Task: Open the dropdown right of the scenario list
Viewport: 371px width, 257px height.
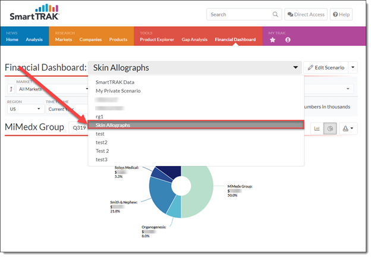Action: click(x=329, y=89)
